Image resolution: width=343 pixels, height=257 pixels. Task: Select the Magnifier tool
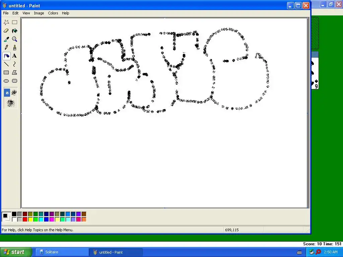14,39
